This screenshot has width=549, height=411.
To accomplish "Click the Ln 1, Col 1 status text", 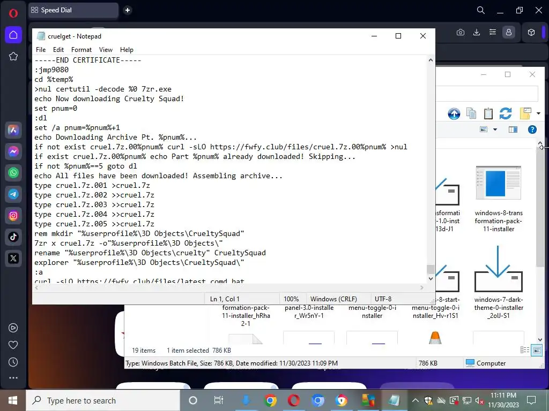I will pyautogui.click(x=225, y=299).
